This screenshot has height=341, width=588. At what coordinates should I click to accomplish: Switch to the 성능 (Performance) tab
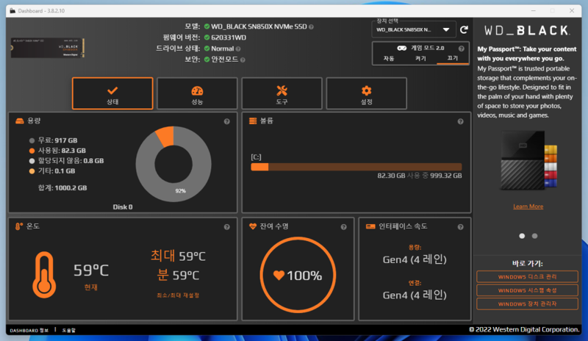[x=197, y=93]
